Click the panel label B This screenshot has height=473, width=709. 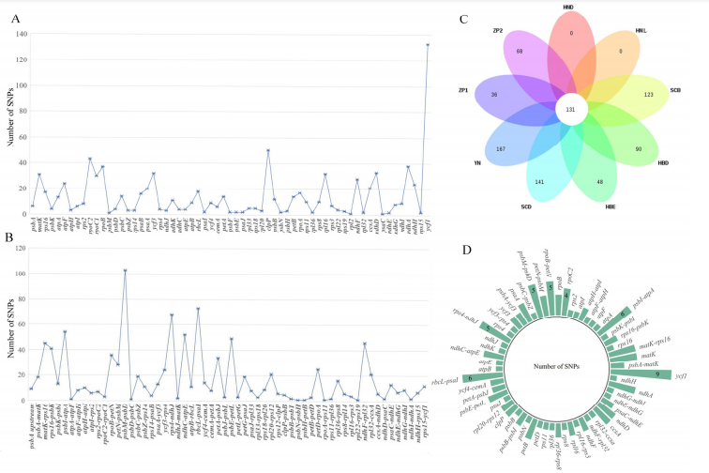point(9,237)
